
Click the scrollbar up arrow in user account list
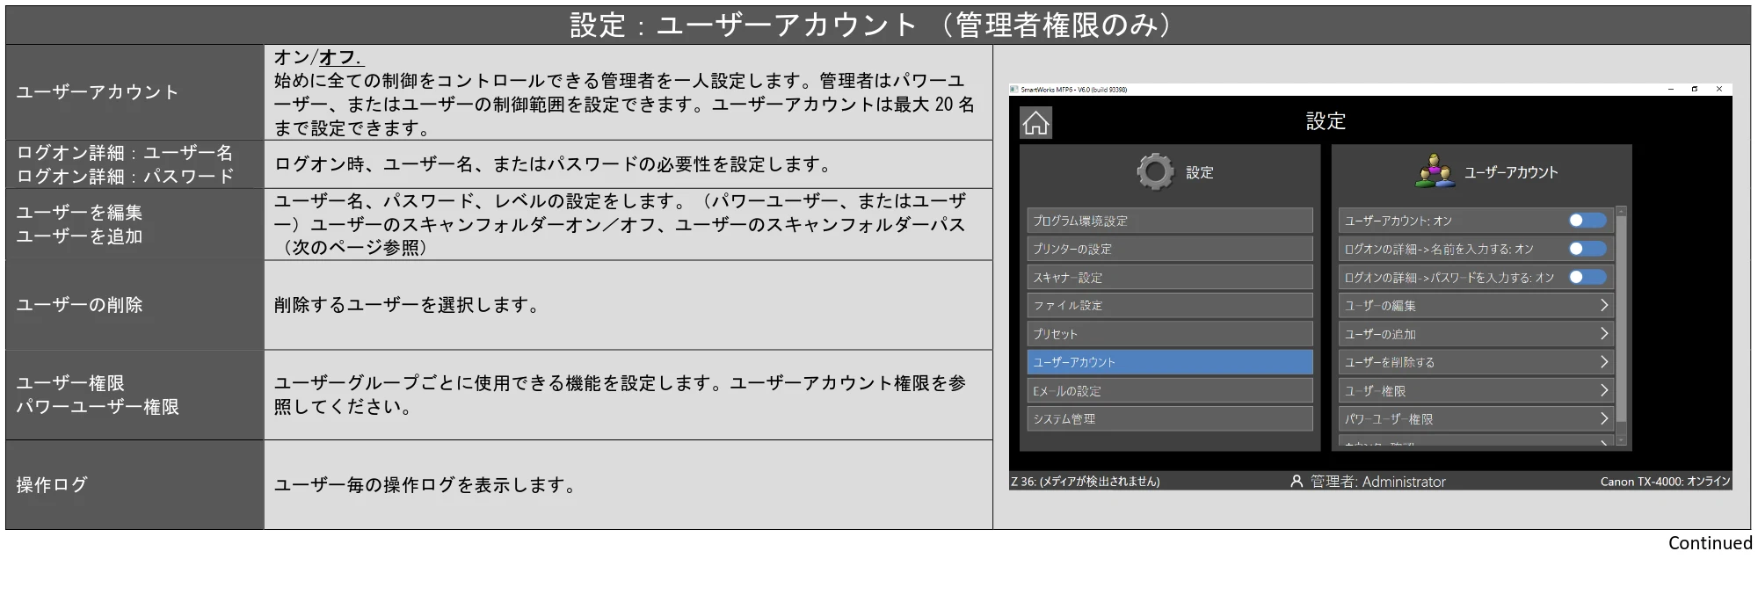point(1622,211)
